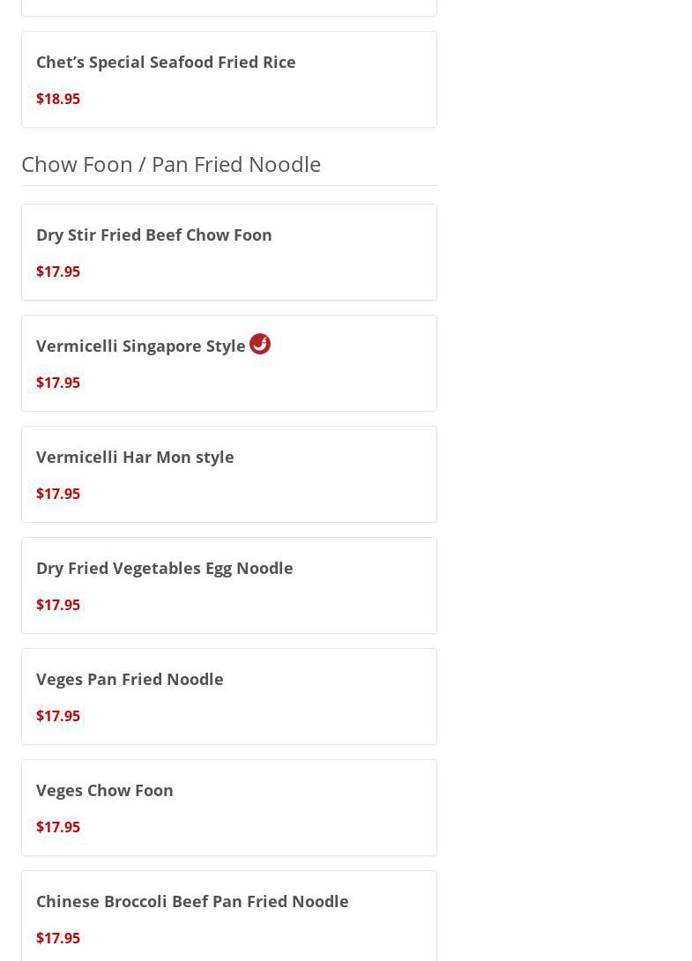Select Dry Fried Vegetables Egg Noodle
This screenshot has height=961, width=692.
tap(164, 568)
